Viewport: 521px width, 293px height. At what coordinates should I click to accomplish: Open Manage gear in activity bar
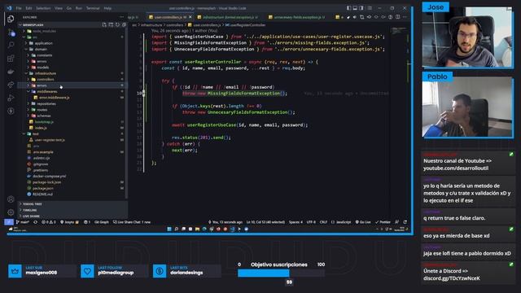coord(11,212)
